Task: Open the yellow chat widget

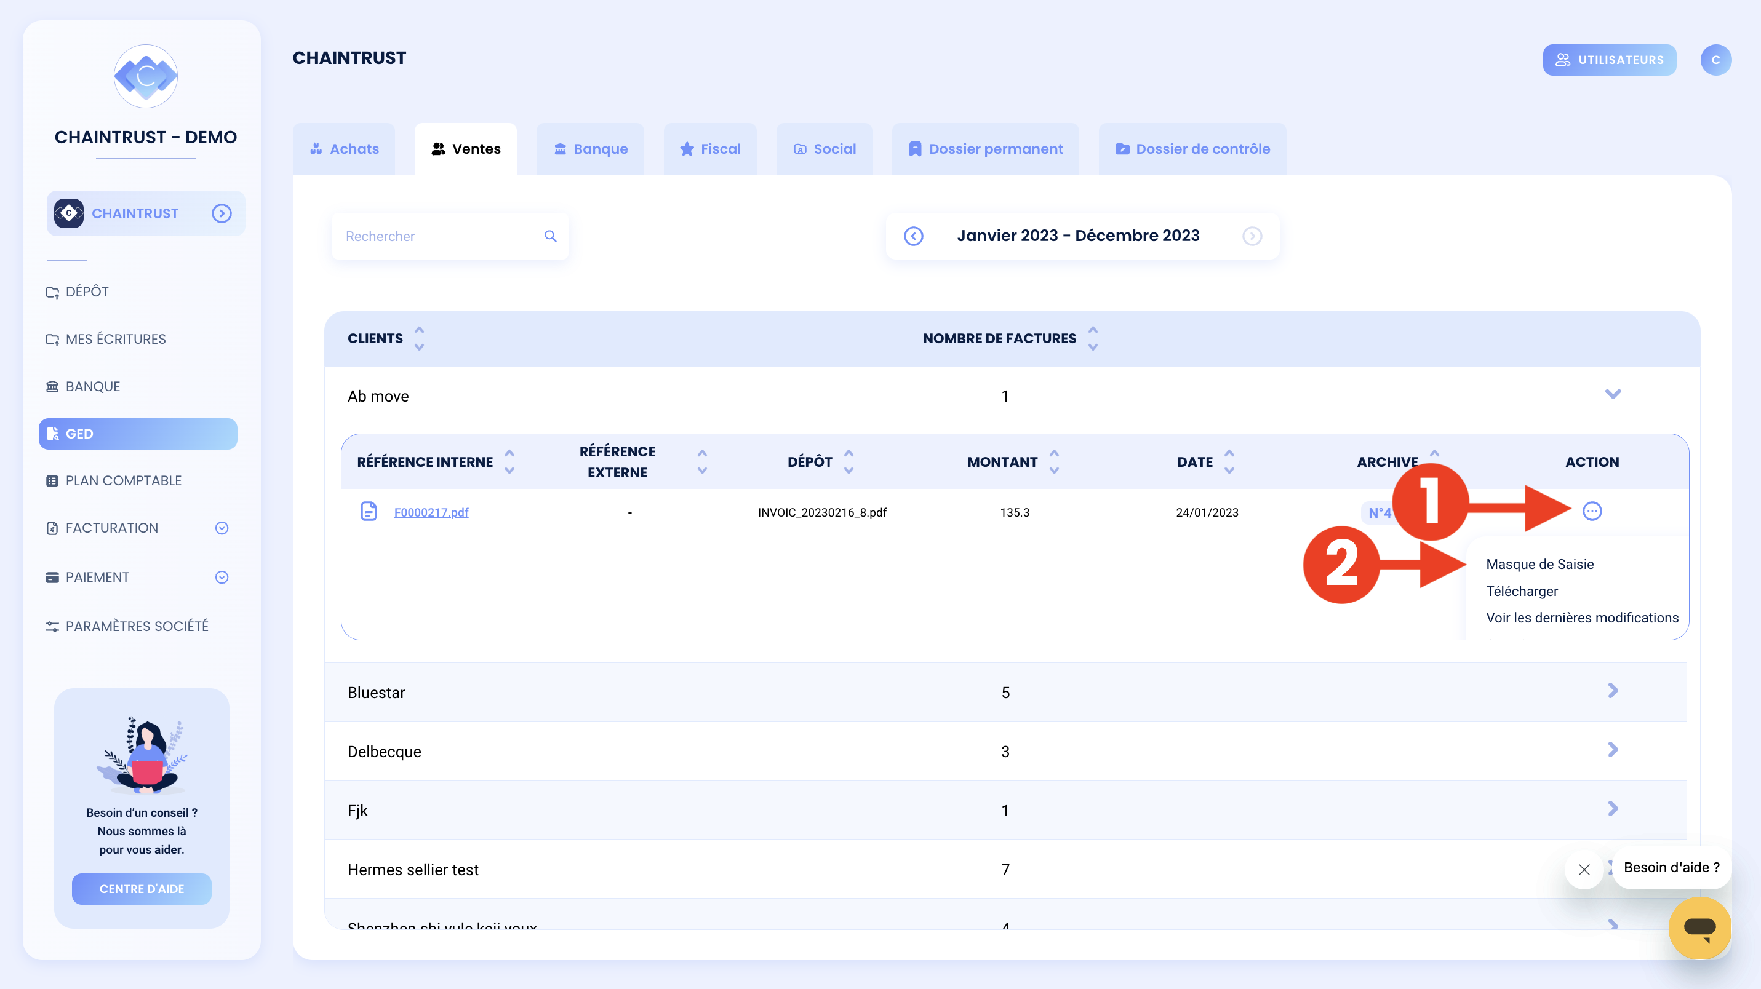Action: point(1699,927)
